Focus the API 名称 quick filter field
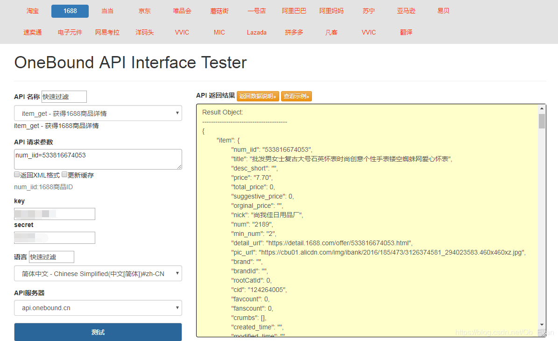558x341 pixels. [64, 97]
